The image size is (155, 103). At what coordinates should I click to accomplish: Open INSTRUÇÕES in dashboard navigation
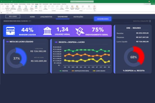[78, 17]
